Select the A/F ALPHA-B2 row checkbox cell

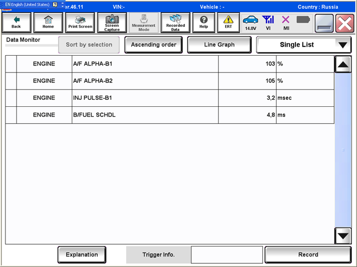point(11,81)
